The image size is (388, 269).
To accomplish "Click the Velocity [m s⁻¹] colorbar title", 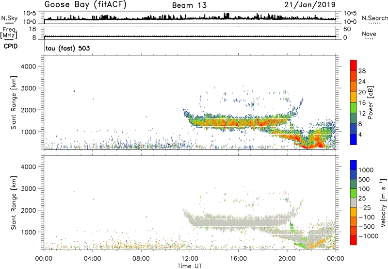I will click(383, 202).
